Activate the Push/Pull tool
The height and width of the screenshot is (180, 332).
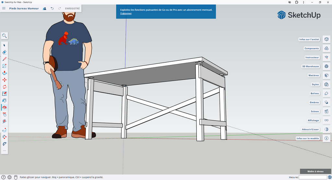[x=5, y=73]
